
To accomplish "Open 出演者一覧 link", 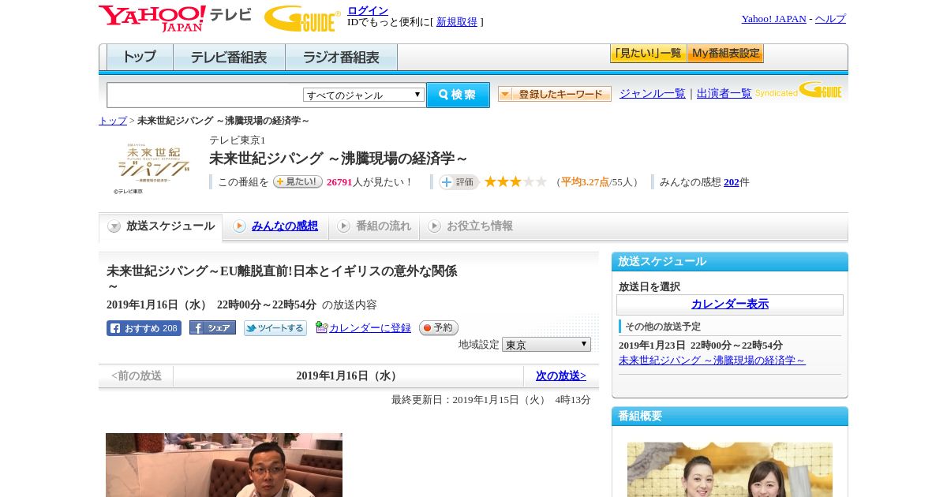I will [724, 93].
